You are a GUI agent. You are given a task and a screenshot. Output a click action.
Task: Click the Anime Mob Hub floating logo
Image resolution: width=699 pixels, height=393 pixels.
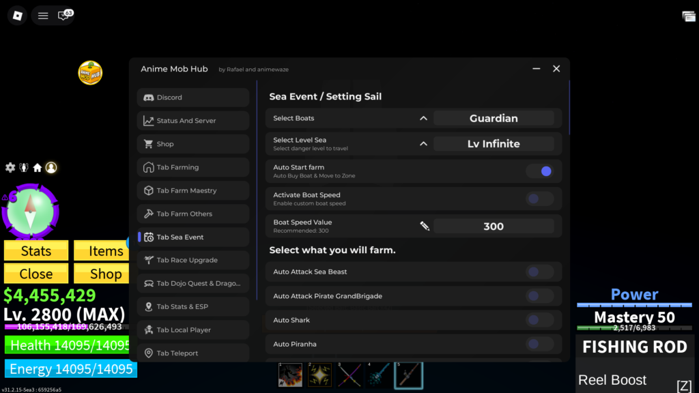pos(90,72)
